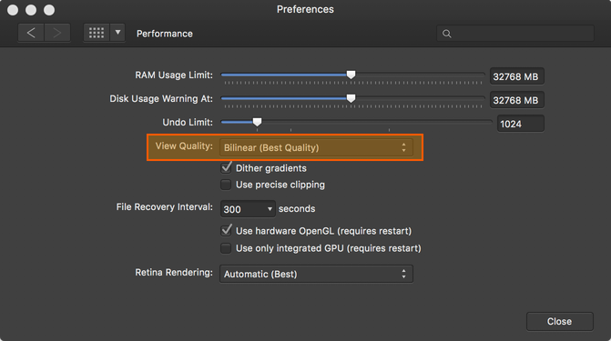Viewport: 611px width, 341px height.
Task: Go back with the left arrow button
Action: click(x=31, y=33)
